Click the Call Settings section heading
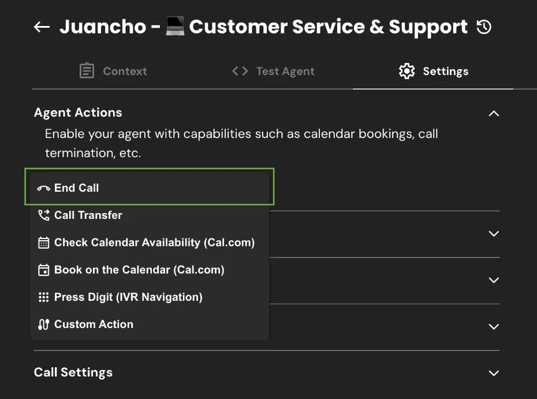Viewport: 537px width, 399px height. [x=73, y=372]
